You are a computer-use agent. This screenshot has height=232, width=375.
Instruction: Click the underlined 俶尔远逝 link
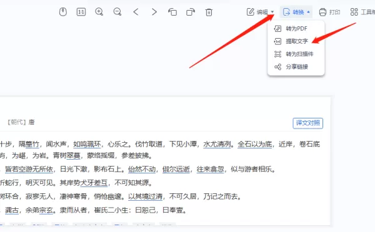click(176, 169)
